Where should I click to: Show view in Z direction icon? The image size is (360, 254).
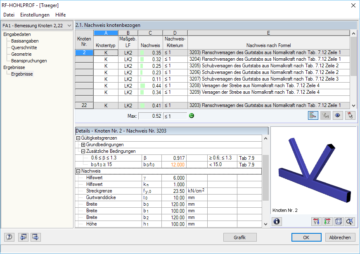click(x=327, y=221)
